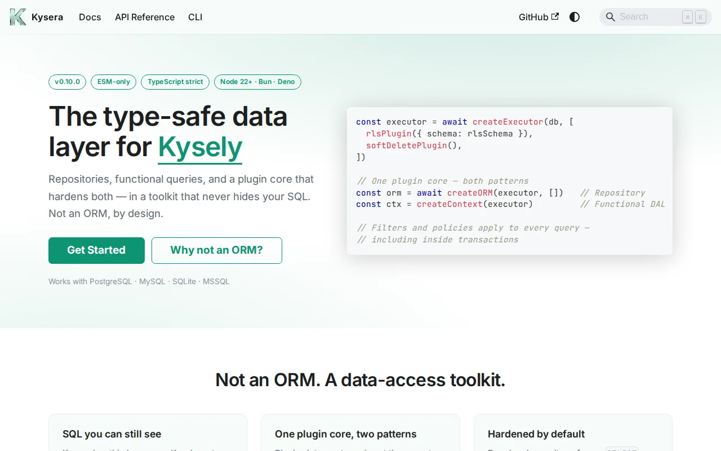Image resolution: width=721 pixels, height=451 pixels.
Task: Click the softDeletePlugin() code line
Action: [414, 145]
